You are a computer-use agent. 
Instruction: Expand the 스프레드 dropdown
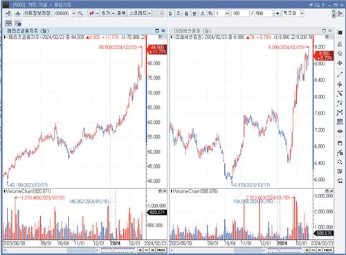149,13
